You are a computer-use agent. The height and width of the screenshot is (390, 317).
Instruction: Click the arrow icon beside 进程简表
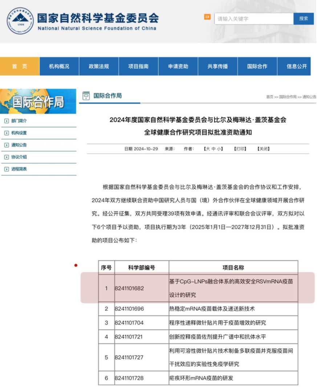7,169
